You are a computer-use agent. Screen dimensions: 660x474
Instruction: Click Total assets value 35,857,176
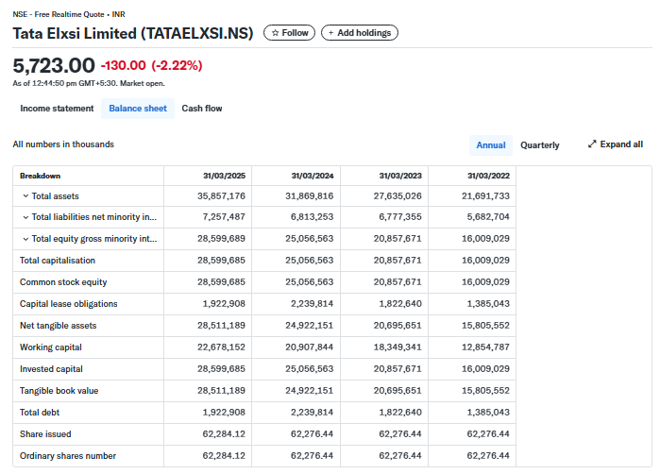(x=221, y=196)
